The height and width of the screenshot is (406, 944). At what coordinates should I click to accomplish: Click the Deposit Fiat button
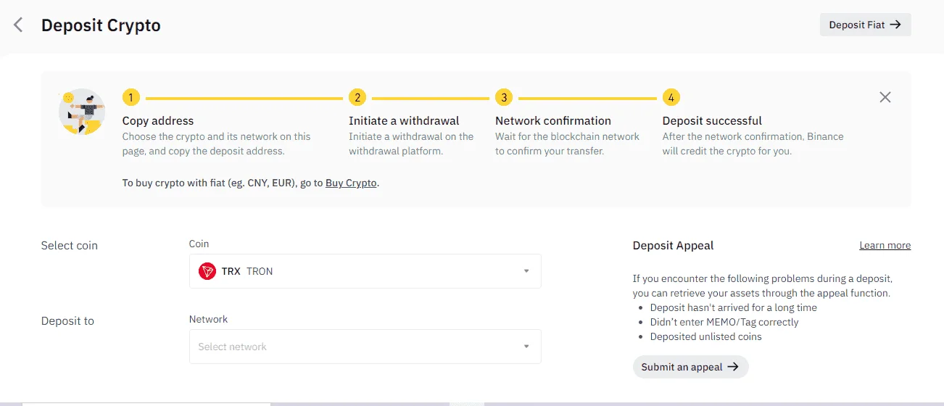coord(865,25)
